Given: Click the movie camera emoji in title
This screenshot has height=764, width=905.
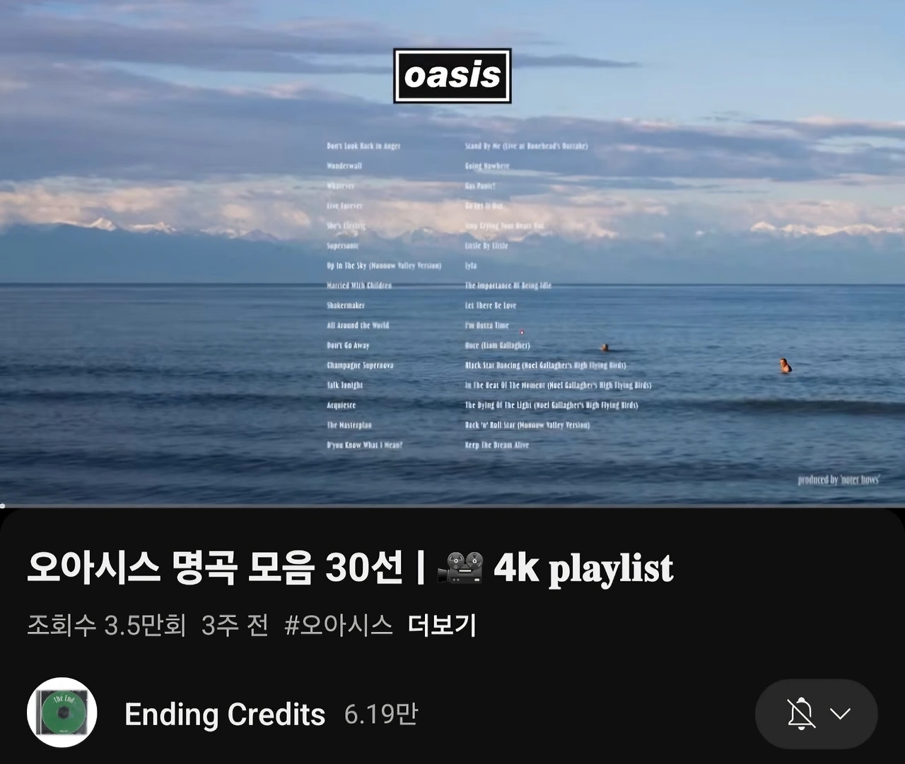Looking at the screenshot, I should point(460,568).
